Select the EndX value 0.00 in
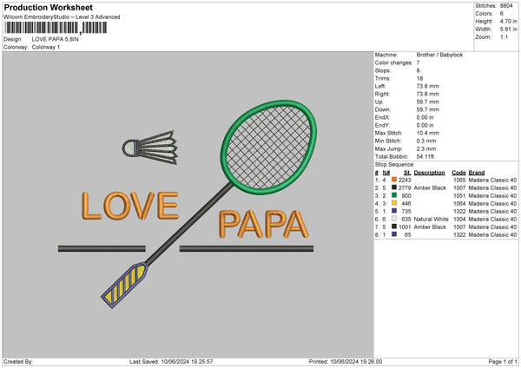The image size is (521, 368). [425, 117]
